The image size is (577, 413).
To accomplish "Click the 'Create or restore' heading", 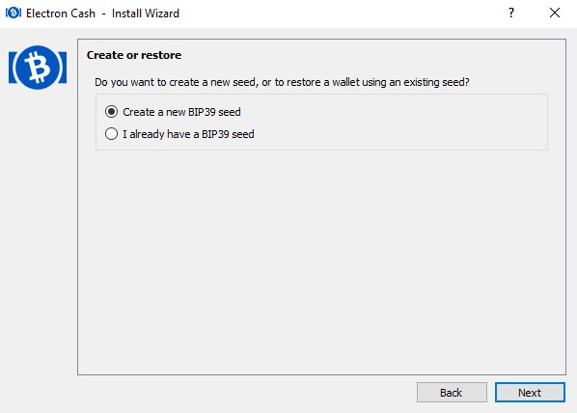I will click(134, 55).
